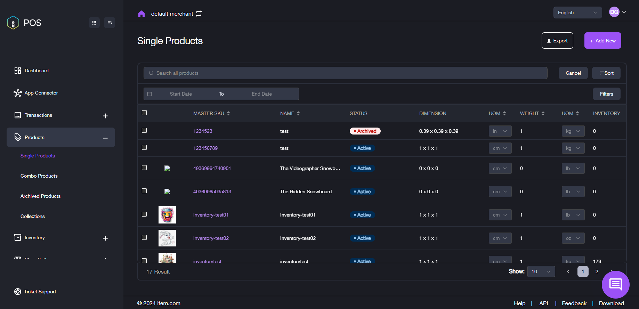
Task: Collapse sidebar using menu fold icon
Action: [110, 23]
